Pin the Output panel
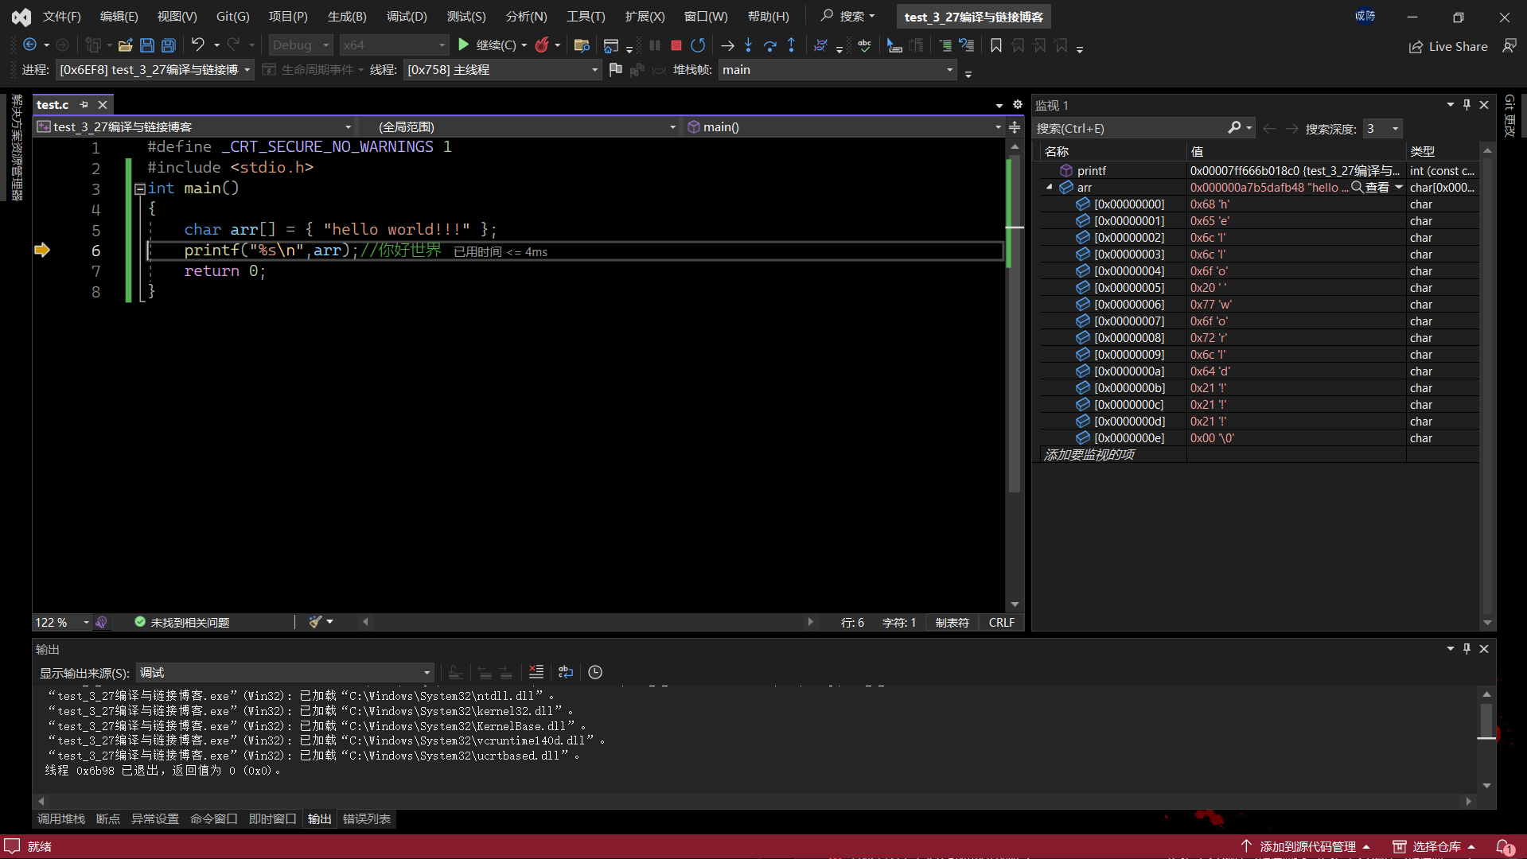1527x859 pixels. coord(1467,648)
